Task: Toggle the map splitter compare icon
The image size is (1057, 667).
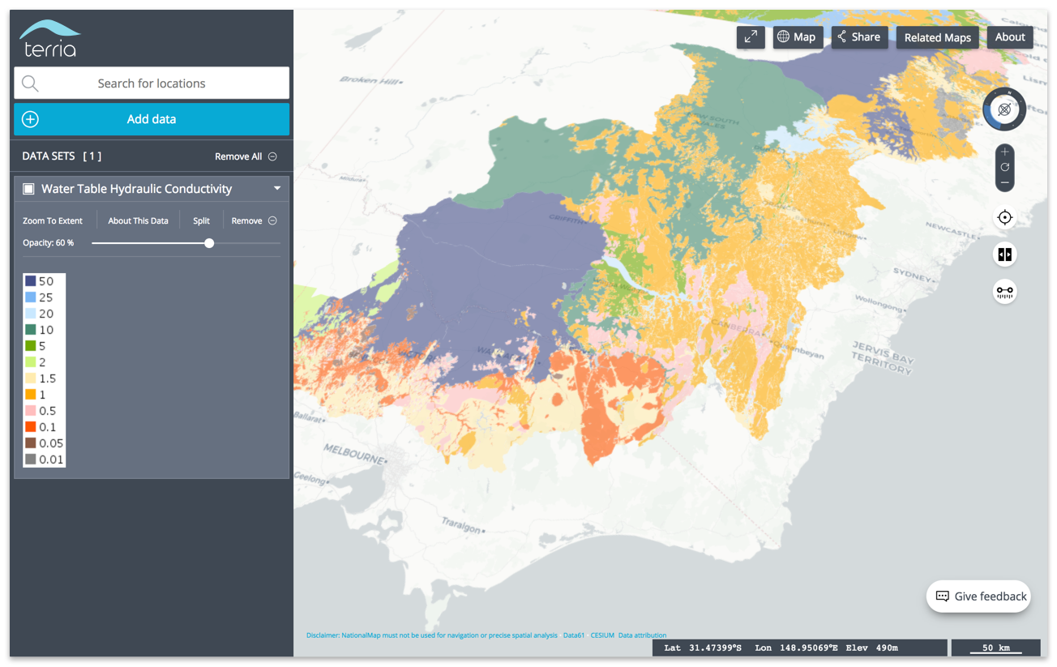Action: [1004, 254]
